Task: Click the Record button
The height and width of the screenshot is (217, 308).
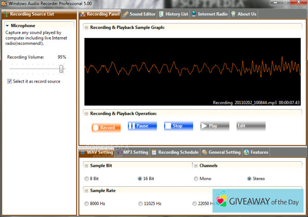Action: [106, 127]
